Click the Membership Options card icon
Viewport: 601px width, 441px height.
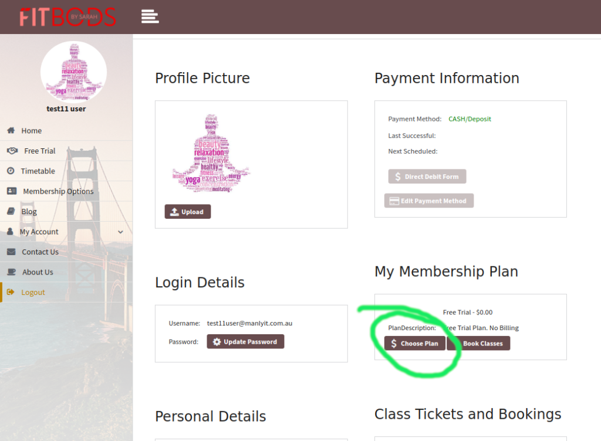(12, 191)
